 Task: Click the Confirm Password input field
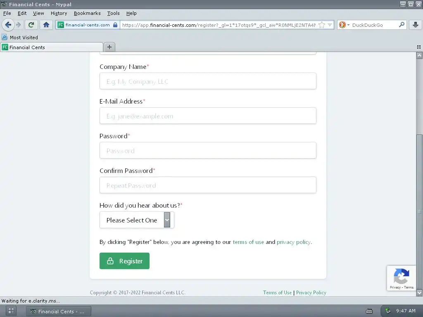[x=208, y=185]
